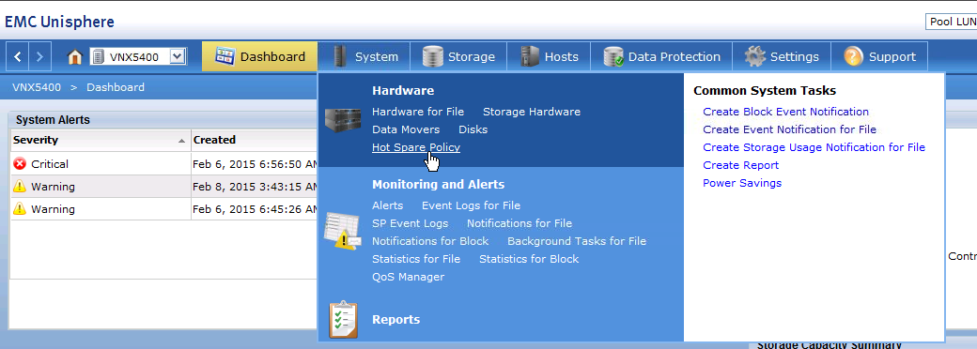Open Notifications for File

tap(520, 223)
